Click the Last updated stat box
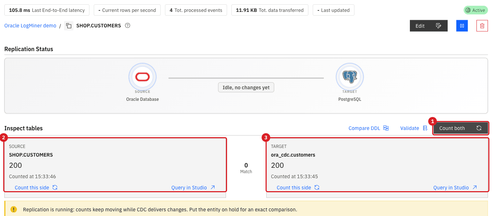The height and width of the screenshot is (216, 493). click(x=334, y=10)
